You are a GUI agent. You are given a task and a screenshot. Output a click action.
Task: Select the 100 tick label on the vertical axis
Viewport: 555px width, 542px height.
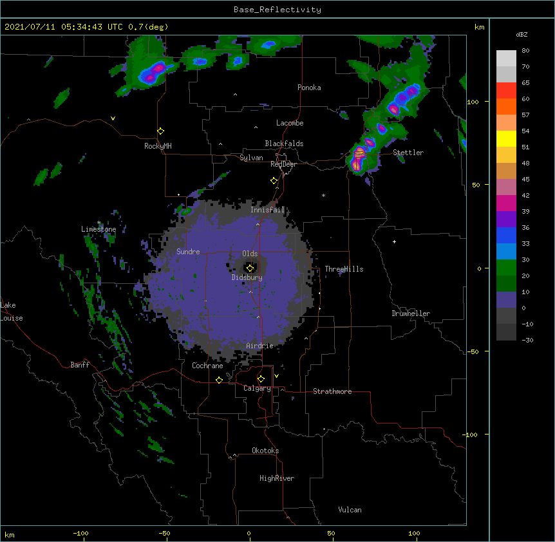point(473,102)
